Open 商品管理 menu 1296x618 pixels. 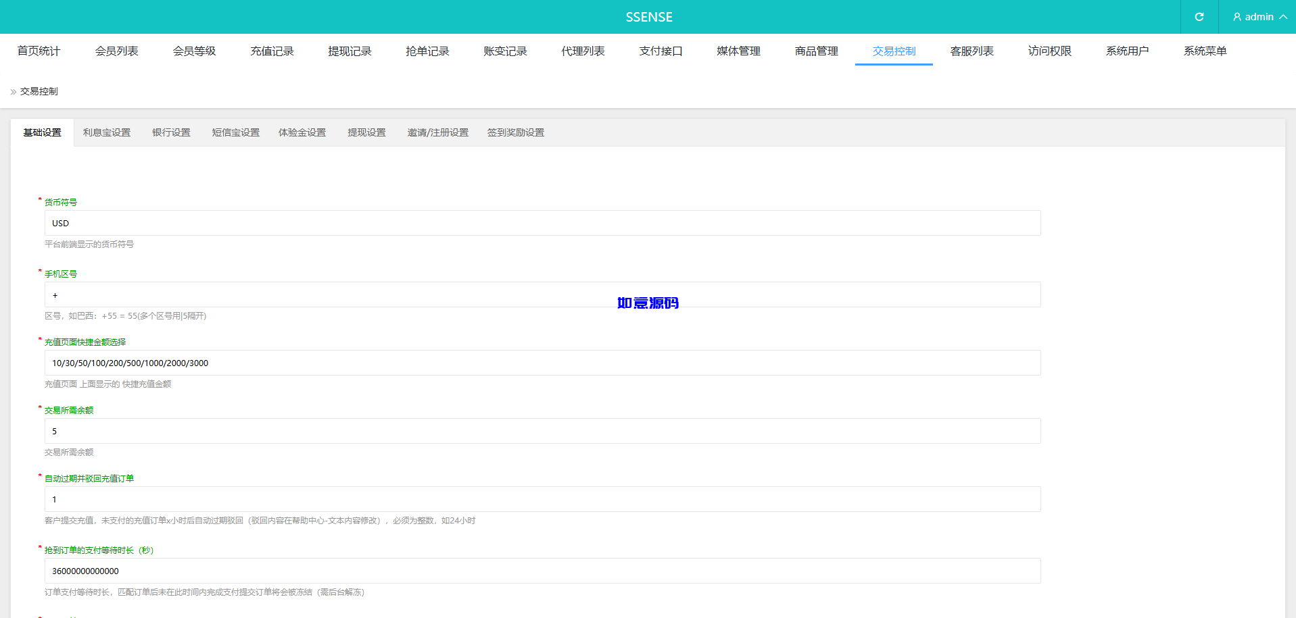(x=816, y=51)
